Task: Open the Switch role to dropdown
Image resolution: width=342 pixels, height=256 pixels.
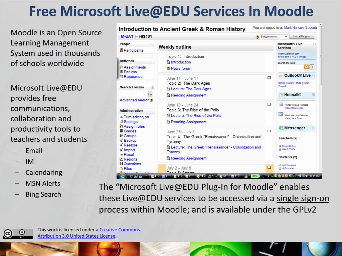Action: (x=274, y=37)
